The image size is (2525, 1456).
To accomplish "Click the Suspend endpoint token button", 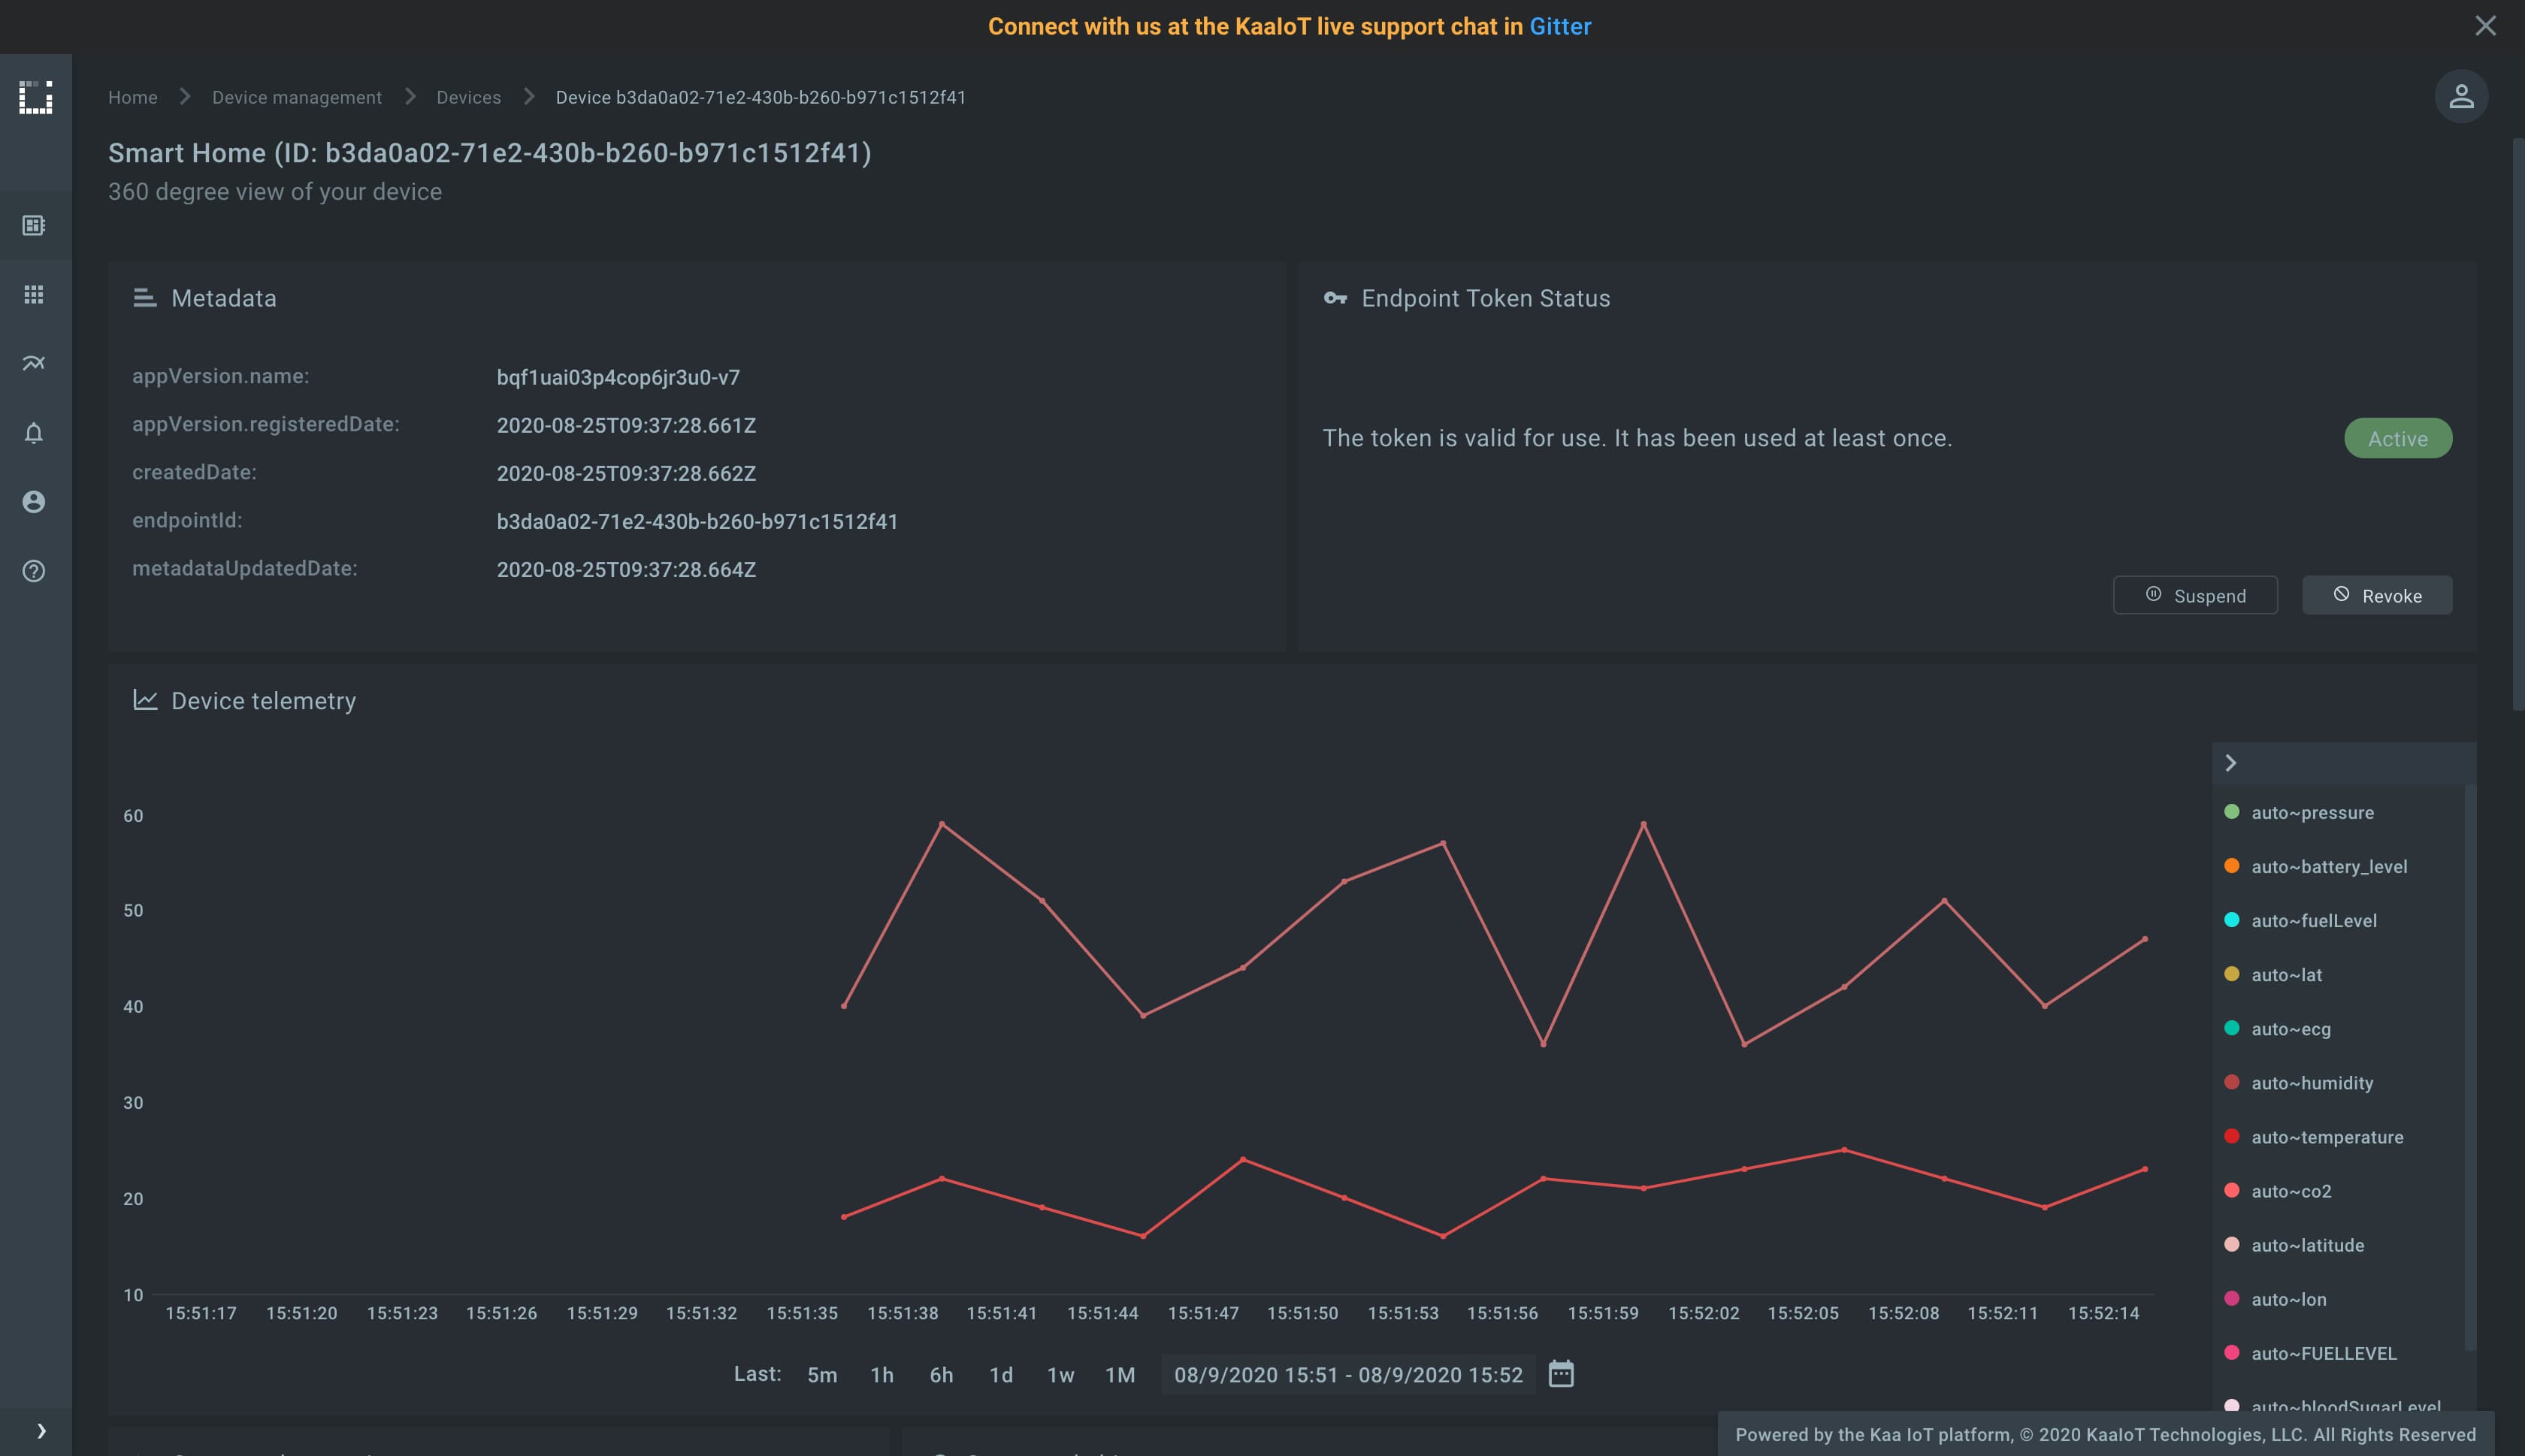I will coord(2196,594).
